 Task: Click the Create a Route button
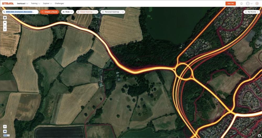pyautogui.click(x=50, y=12)
